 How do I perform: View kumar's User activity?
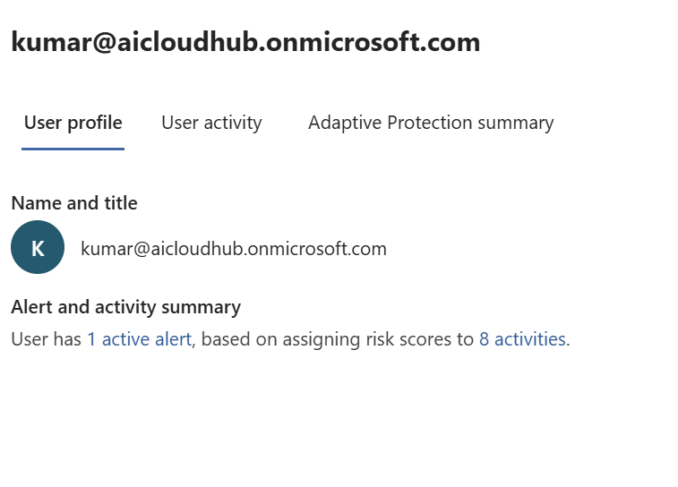point(211,123)
